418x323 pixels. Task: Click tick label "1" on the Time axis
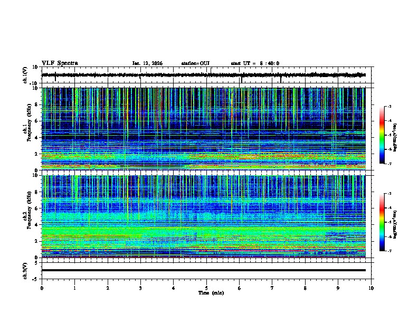[74, 288]
